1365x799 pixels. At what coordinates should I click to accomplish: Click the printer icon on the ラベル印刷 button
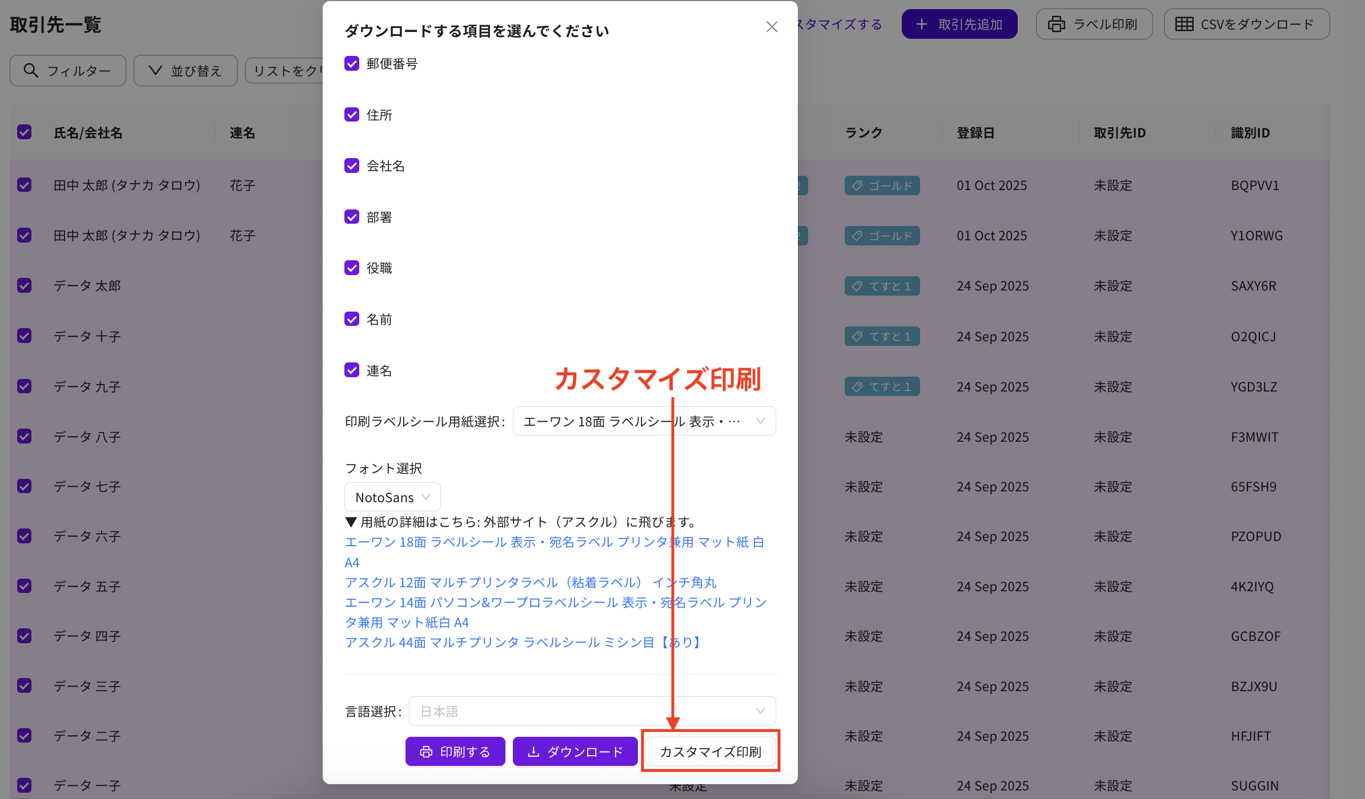pyautogui.click(x=1058, y=23)
